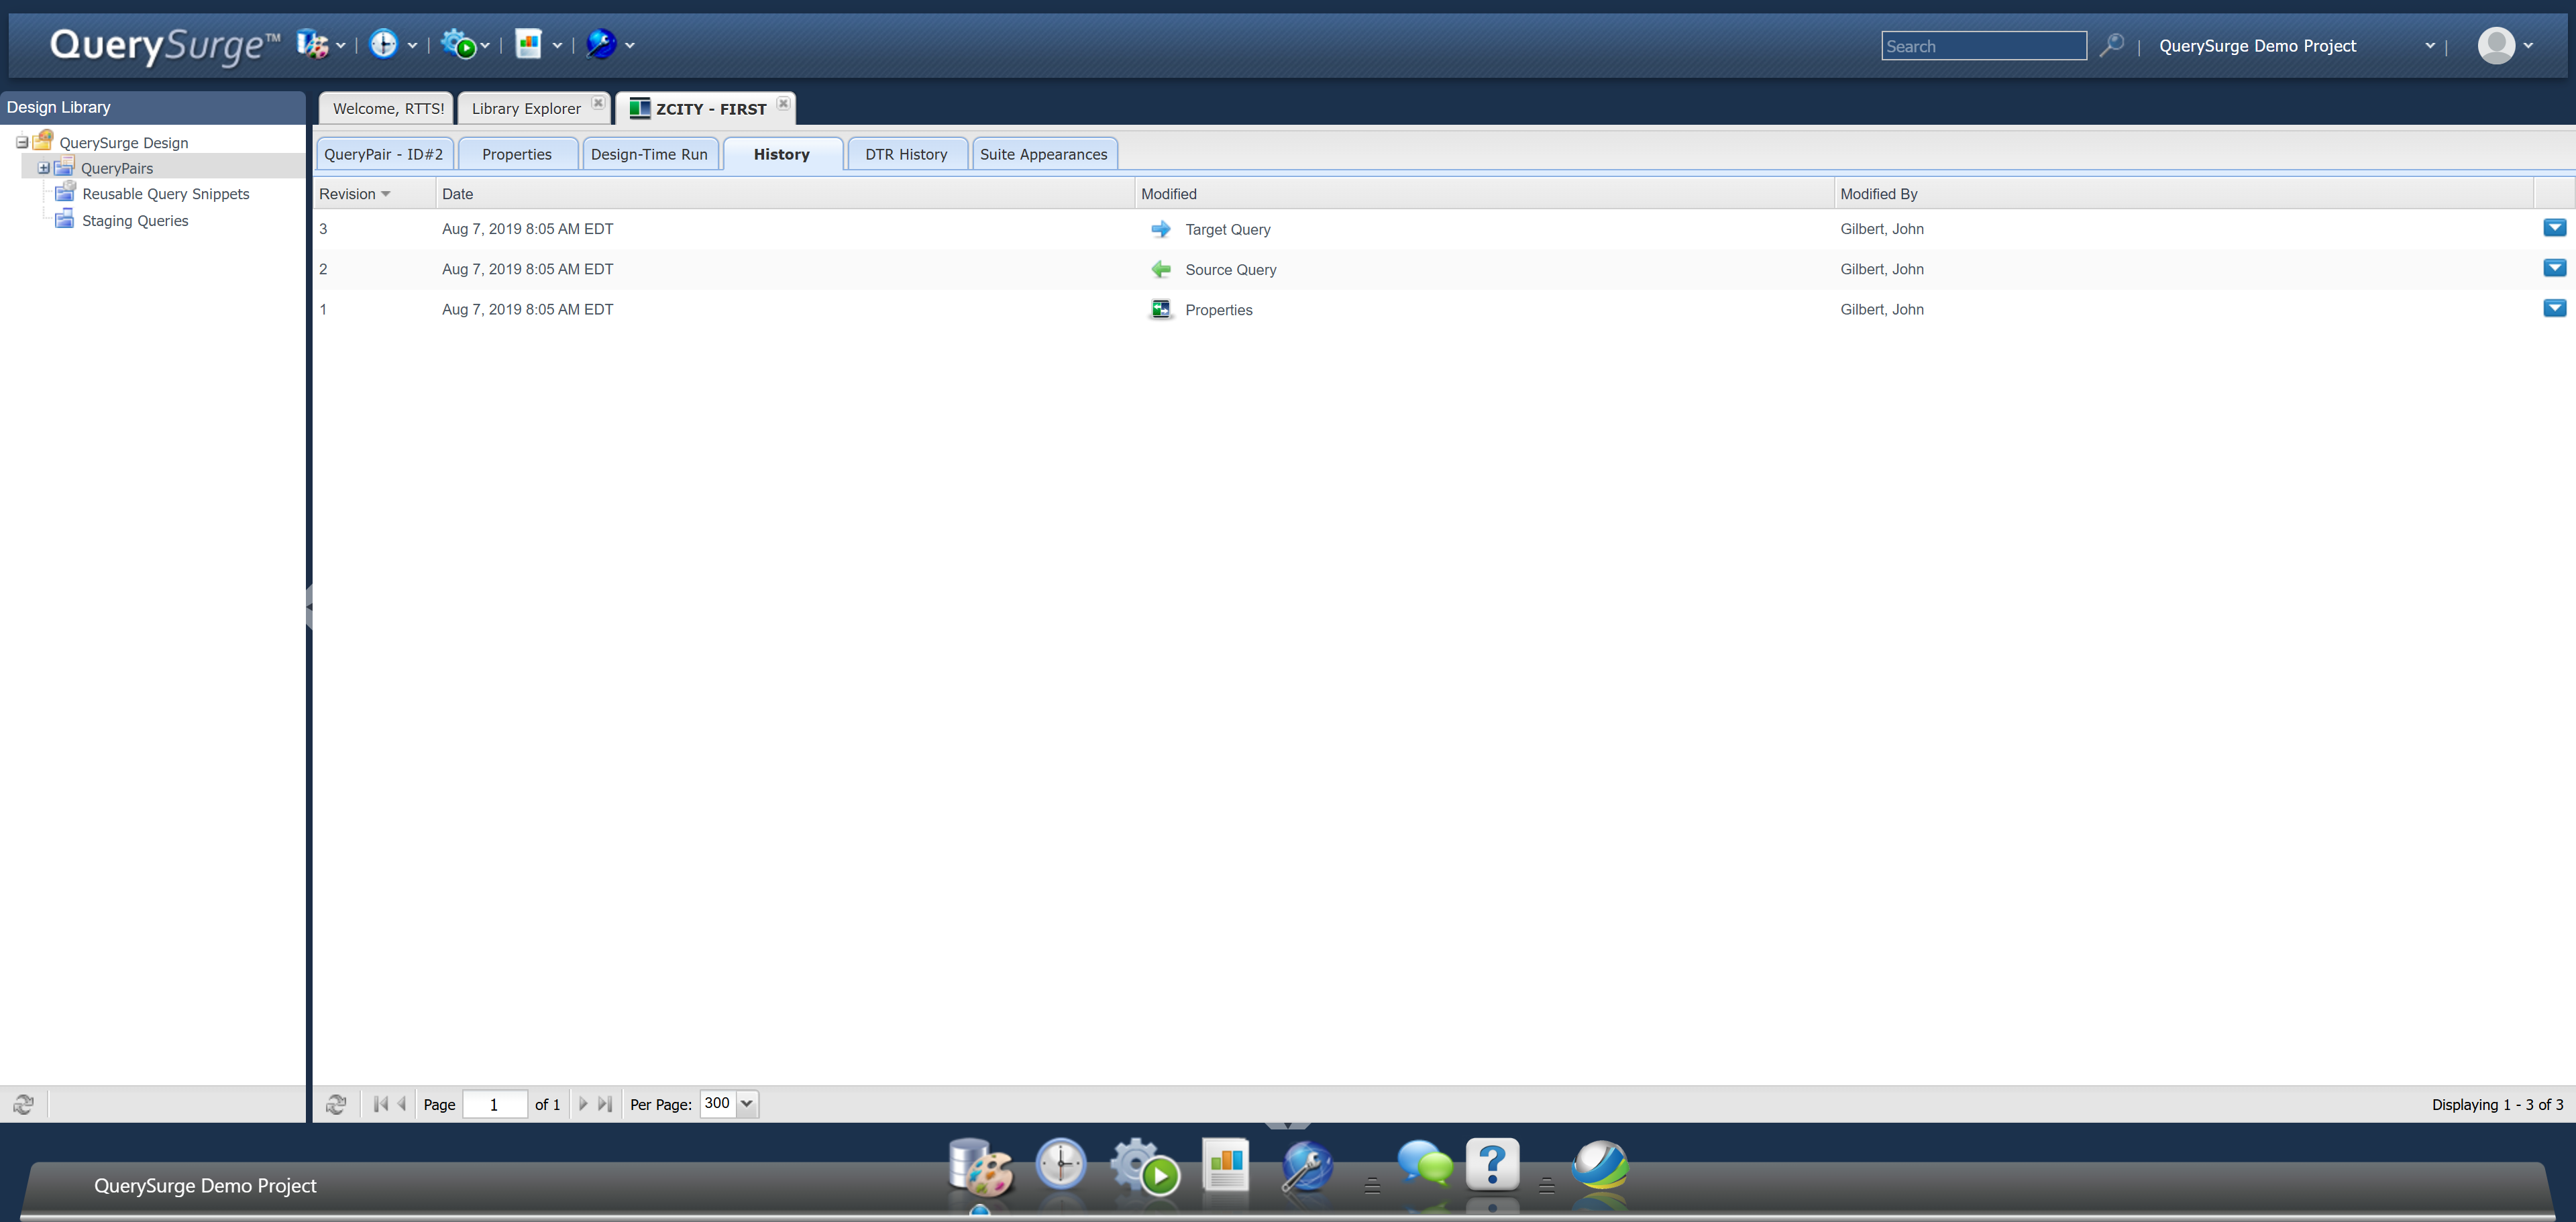
Task: Launch Reports chart from bottom dock
Action: point(1226,1165)
